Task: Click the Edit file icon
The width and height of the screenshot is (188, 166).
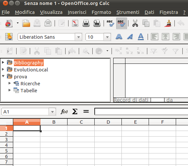Action: point(62,23)
